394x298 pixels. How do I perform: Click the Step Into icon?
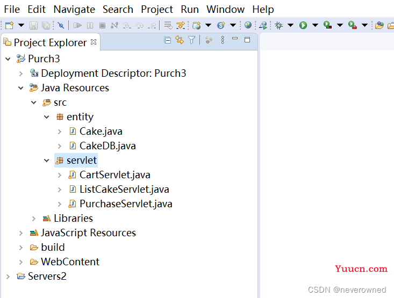coord(127,25)
